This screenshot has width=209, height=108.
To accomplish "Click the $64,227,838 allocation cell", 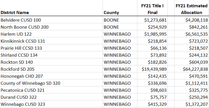I will point(192,69).
